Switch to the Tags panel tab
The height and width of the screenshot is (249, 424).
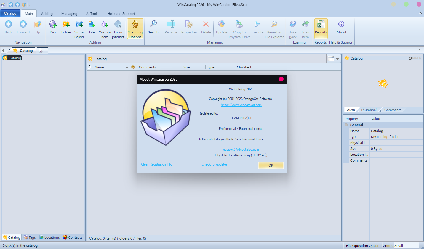click(30, 237)
